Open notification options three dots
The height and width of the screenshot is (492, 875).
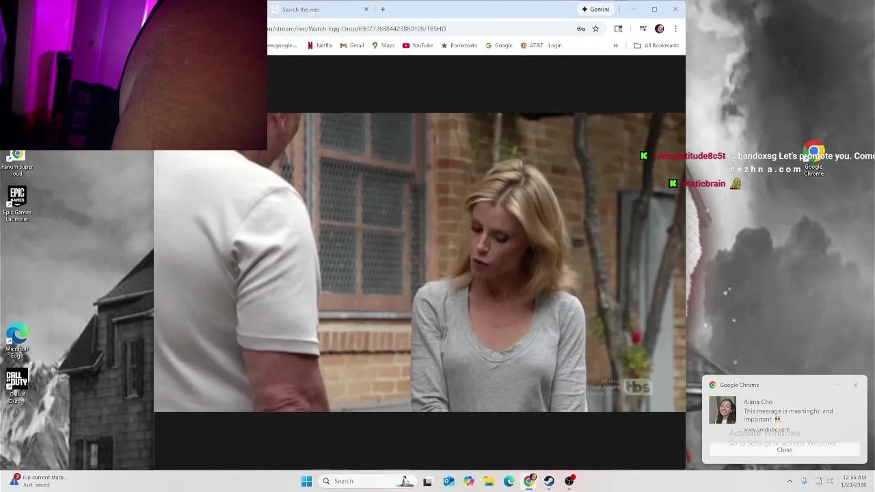click(x=837, y=385)
